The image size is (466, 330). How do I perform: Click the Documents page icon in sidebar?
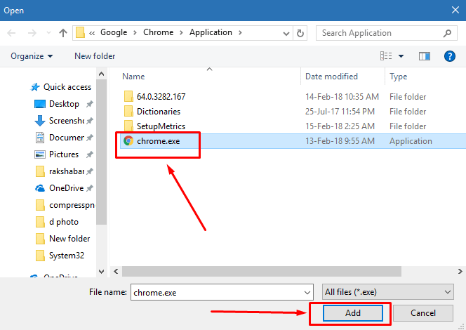point(40,138)
